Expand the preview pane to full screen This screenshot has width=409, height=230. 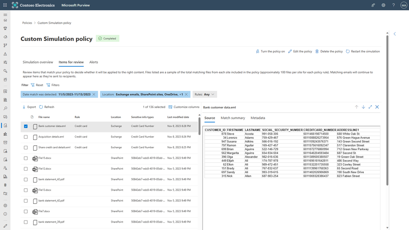pyautogui.click(x=370, y=107)
